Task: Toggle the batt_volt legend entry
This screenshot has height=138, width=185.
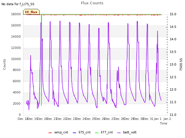Action: [x=127, y=132]
